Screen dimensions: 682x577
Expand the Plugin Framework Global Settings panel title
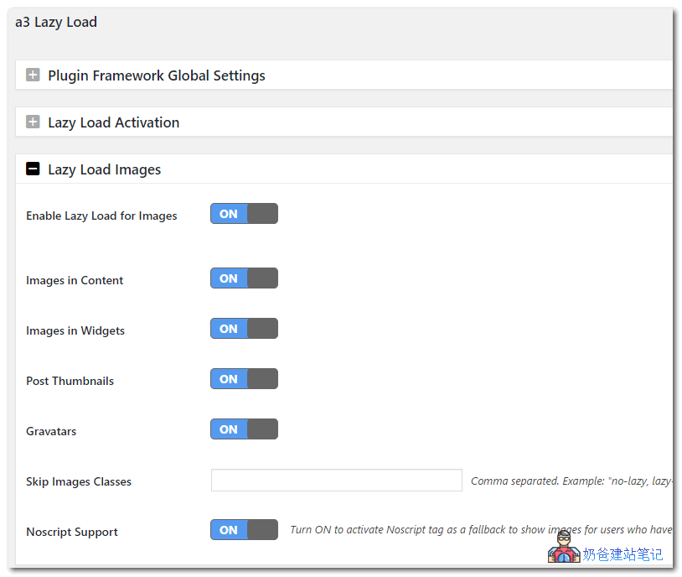(156, 75)
